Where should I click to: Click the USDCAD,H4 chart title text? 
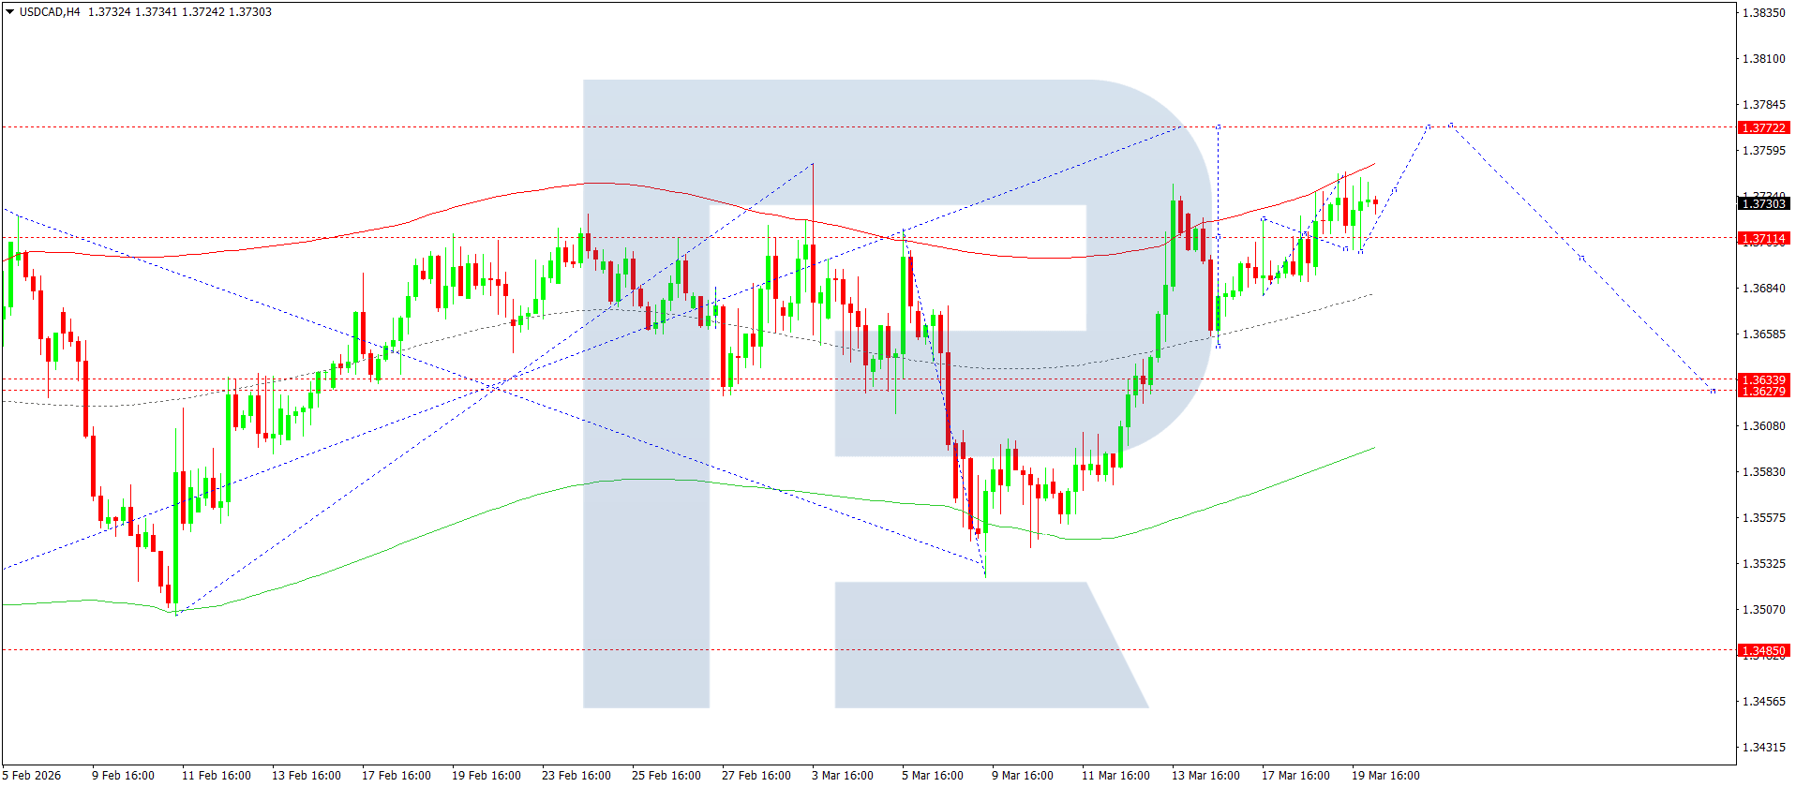tap(50, 12)
